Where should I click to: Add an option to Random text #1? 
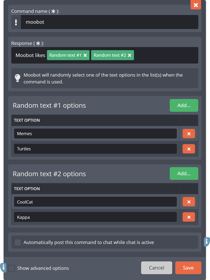[184, 106]
